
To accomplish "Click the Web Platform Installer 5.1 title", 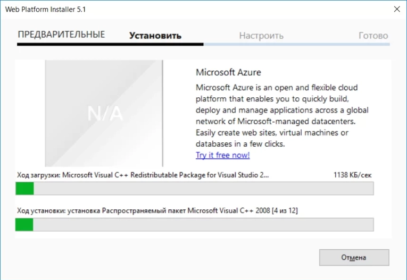I will [x=45, y=10].
